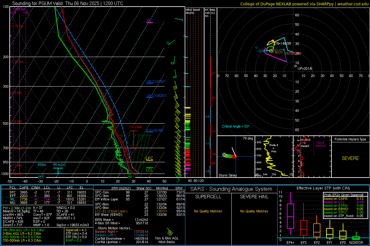Screen dimensions: 370x246
Task: Click 'No Quality Matches' under SEVERE HAIL
Action: [254, 211]
